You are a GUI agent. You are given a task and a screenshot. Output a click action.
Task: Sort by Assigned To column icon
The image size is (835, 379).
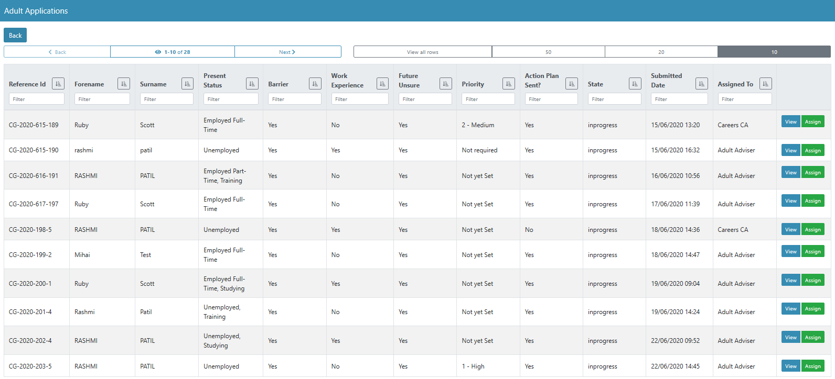[766, 83]
